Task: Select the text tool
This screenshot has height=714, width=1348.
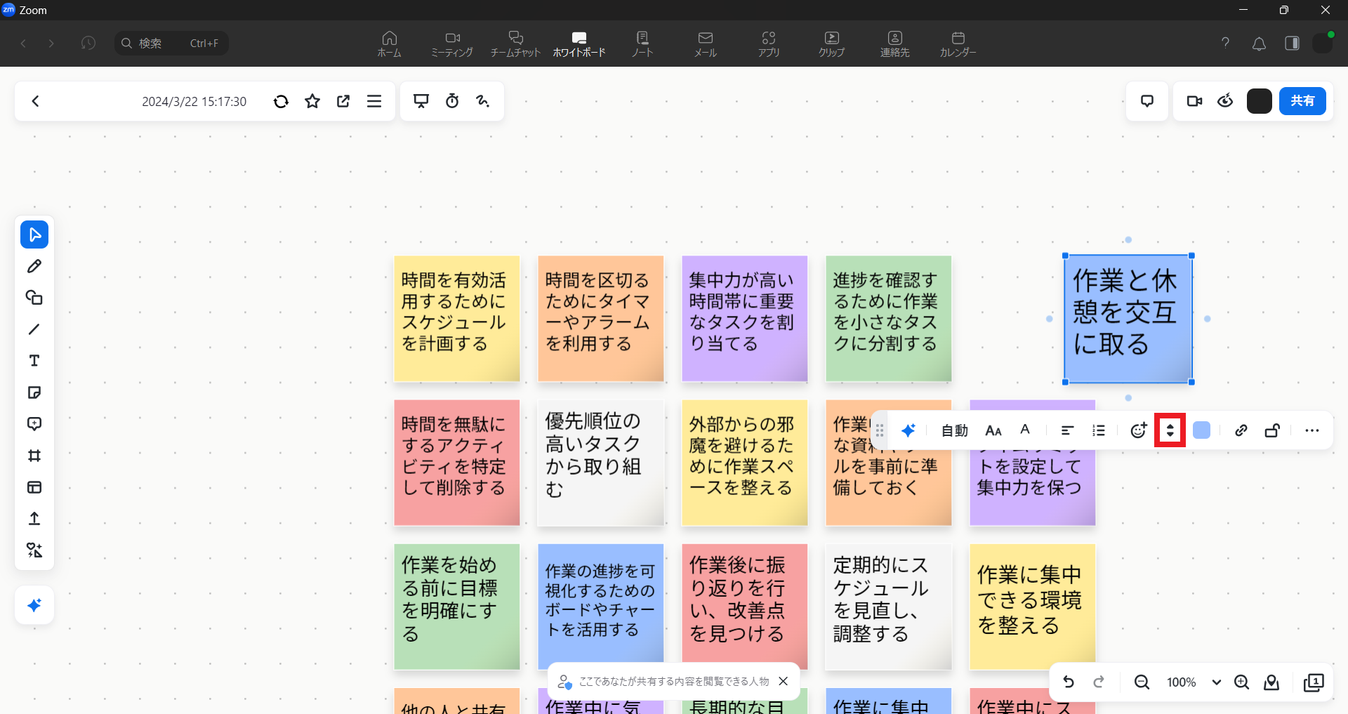Action: tap(34, 361)
